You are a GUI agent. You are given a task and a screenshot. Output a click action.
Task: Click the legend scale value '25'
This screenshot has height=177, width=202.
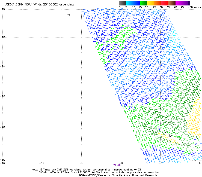coord(154,7)
